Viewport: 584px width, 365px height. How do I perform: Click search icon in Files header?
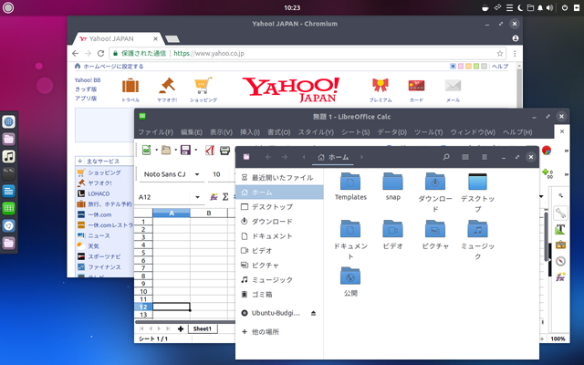pos(446,157)
